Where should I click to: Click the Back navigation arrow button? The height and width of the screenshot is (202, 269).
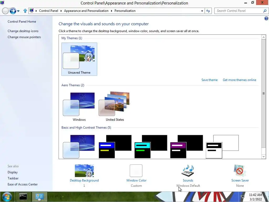(5, 11)
